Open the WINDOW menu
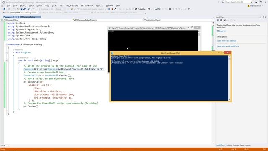The height and width of the screenshot is (151, 268). click(x=110, y=5)
